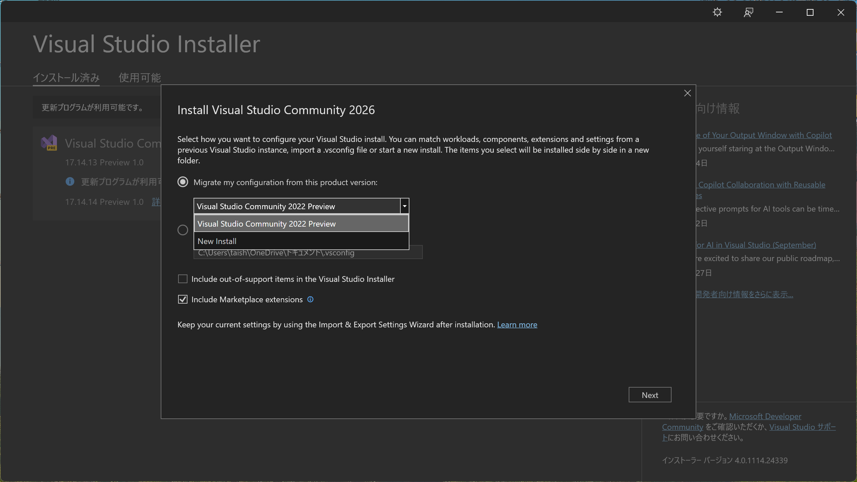This screenshot has width=857, height=482.
Task: Choose New Install from the dropdown list
Action: point(301,241)
